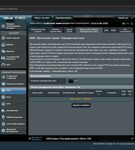Click the green notification bell icon
The width and height of the screenshot is (135, 150).
123,23
